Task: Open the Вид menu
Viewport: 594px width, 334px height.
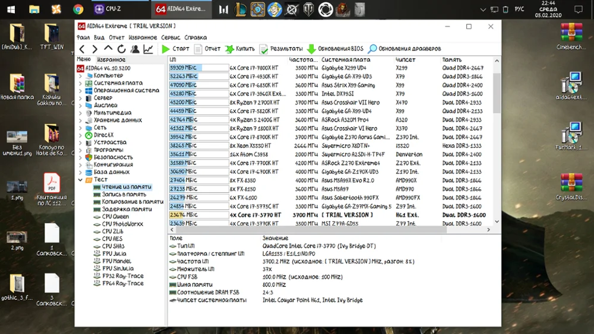Action: click(99, 37)
